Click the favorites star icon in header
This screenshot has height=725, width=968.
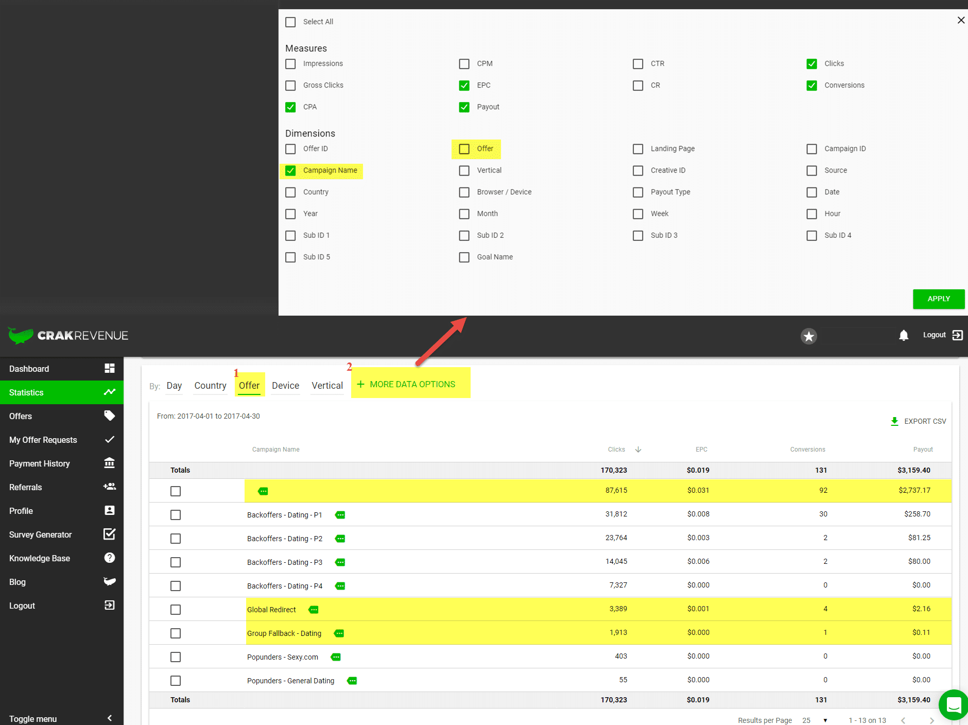click(808, 336)
